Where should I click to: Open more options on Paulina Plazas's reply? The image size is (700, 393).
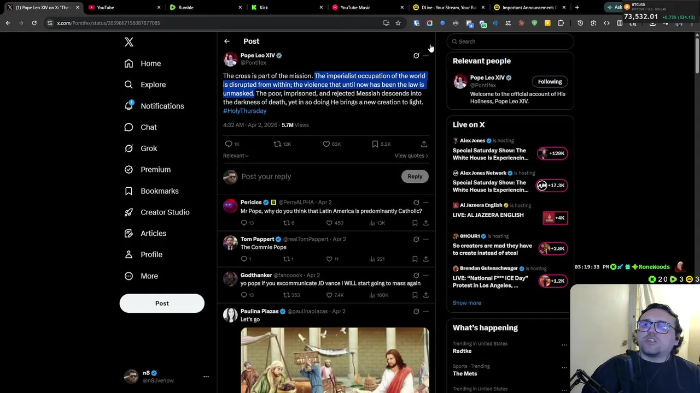point(426,312)
